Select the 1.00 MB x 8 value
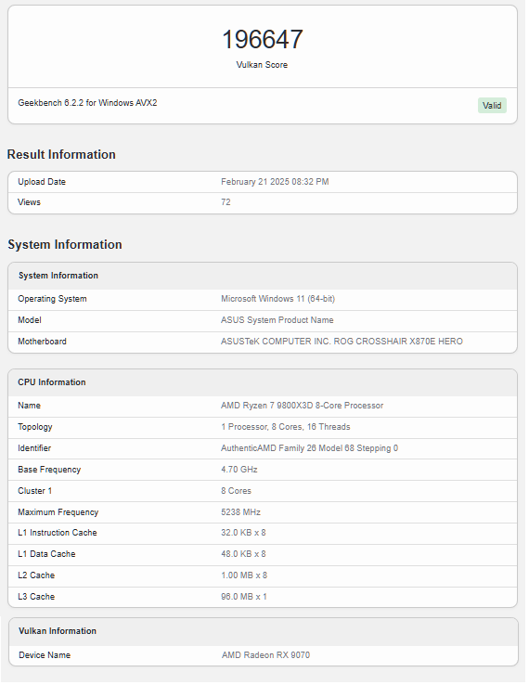This screenshot has width=529, height=685. tap(244, 575)
